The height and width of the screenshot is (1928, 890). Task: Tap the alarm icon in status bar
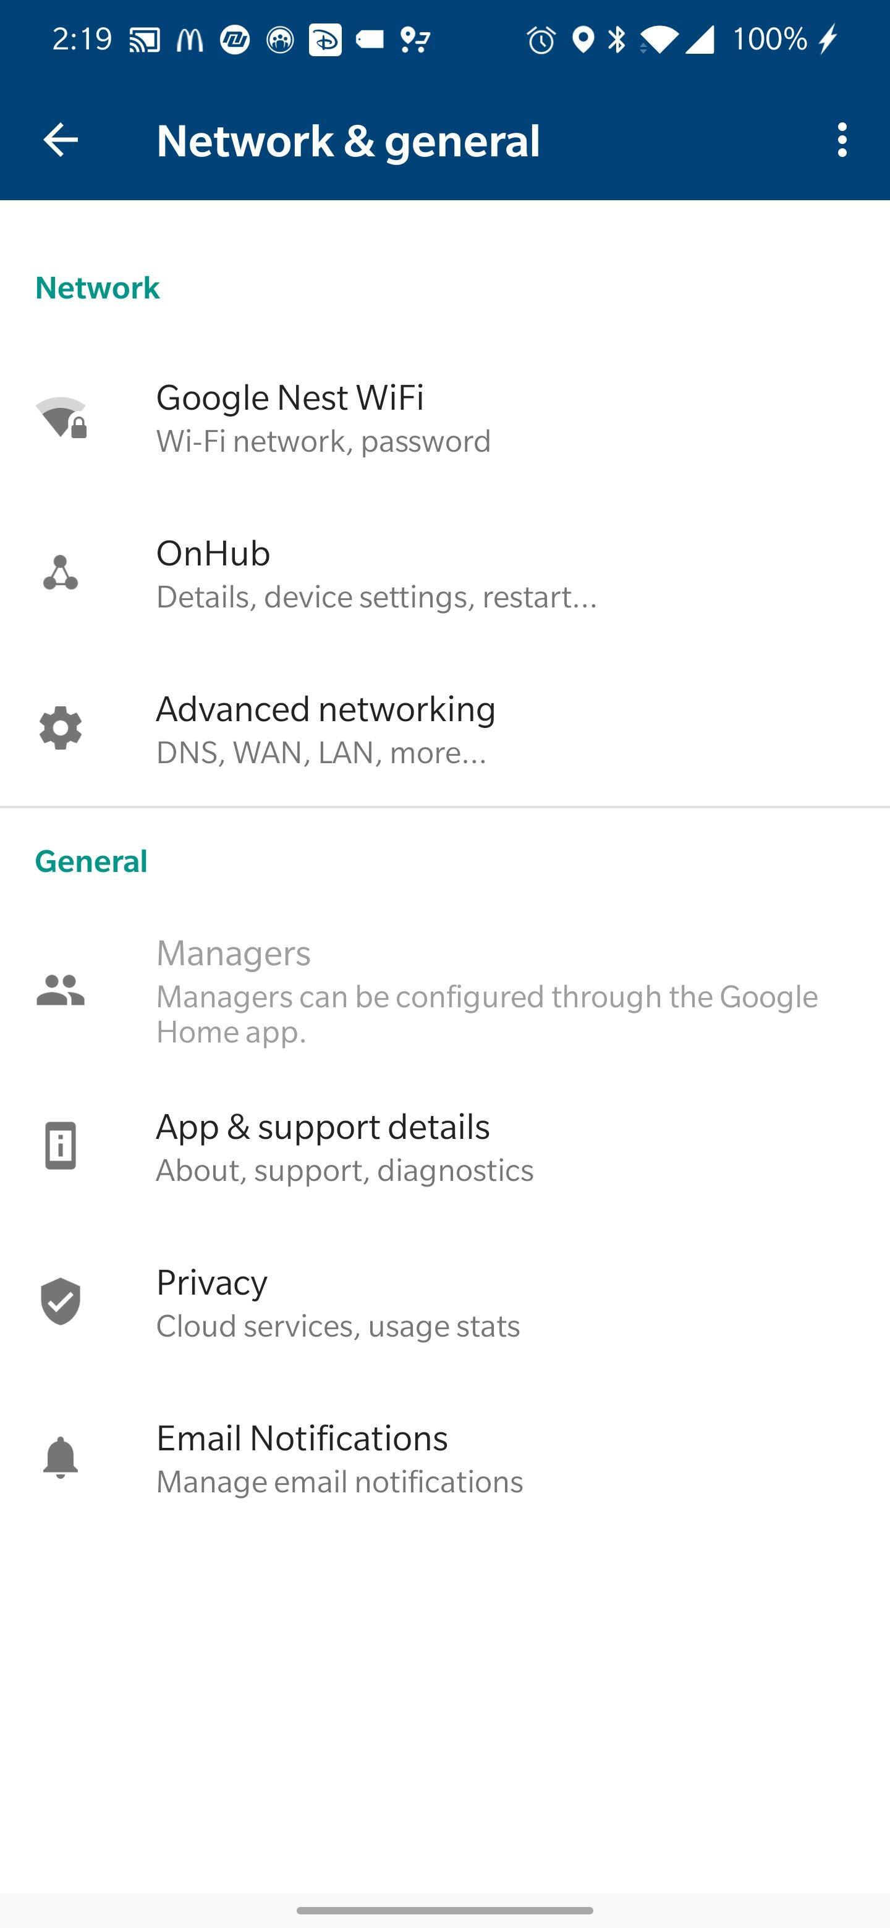(x=540, y=40)
